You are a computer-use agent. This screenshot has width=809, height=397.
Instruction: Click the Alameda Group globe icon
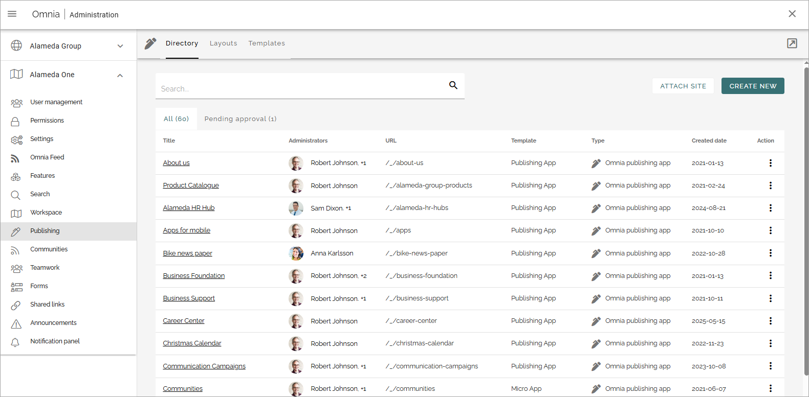16,45
